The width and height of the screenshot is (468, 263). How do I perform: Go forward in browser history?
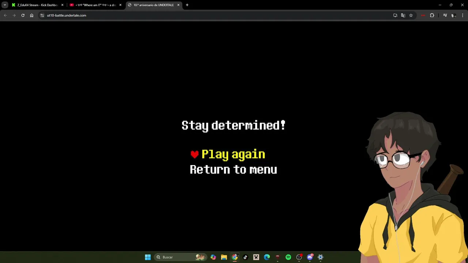click(14, 15)
